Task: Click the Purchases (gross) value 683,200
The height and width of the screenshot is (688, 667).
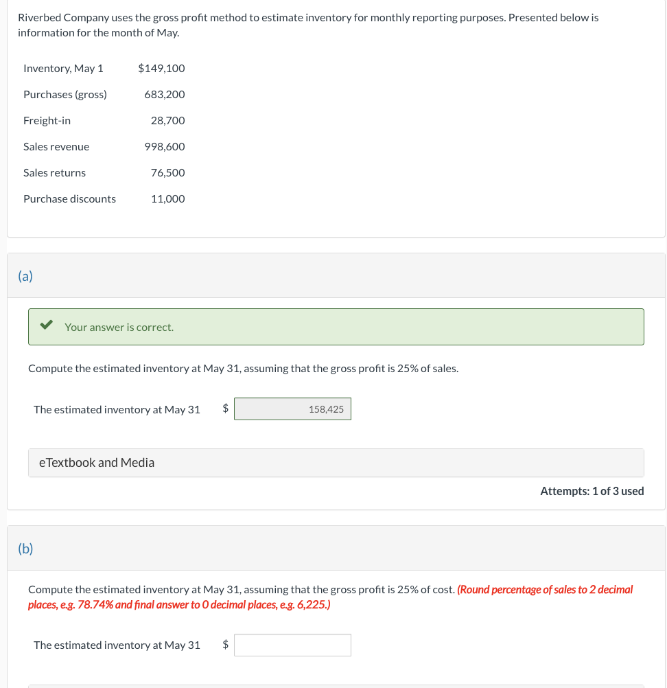Action: (165, 94)
